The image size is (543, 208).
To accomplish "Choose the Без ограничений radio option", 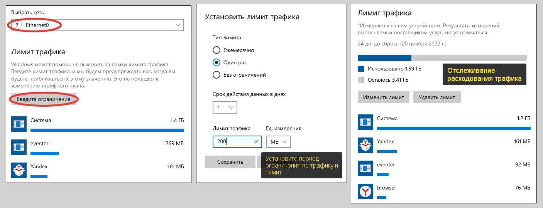I will coord(217,75).
